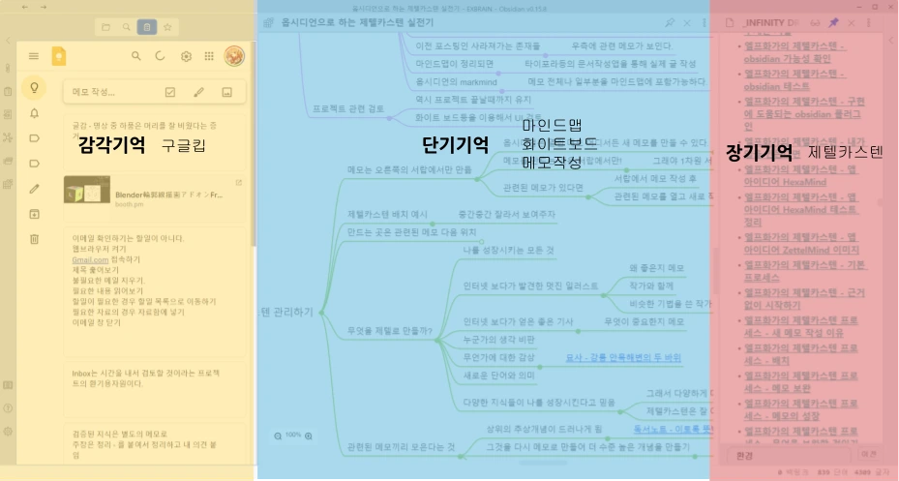Go forward with the right arrow navigation icon
This screenshot has width=899, height=481.
coord(44,7)
